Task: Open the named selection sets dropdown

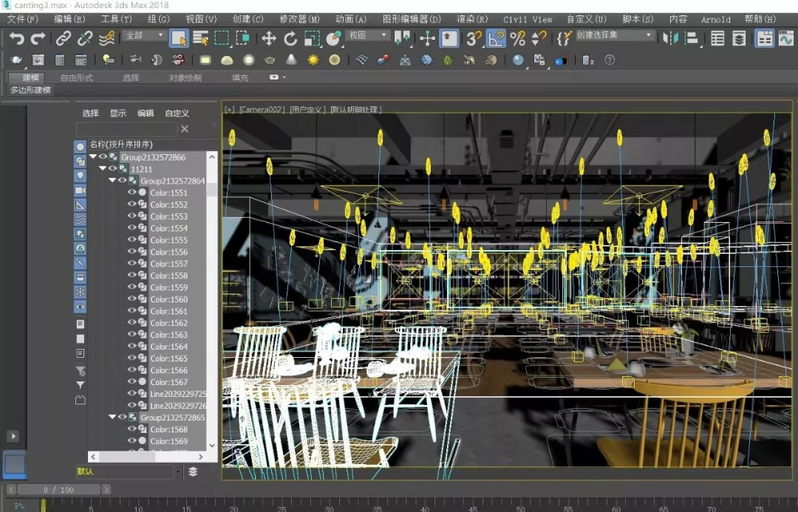Action: [x=649, y=35]
